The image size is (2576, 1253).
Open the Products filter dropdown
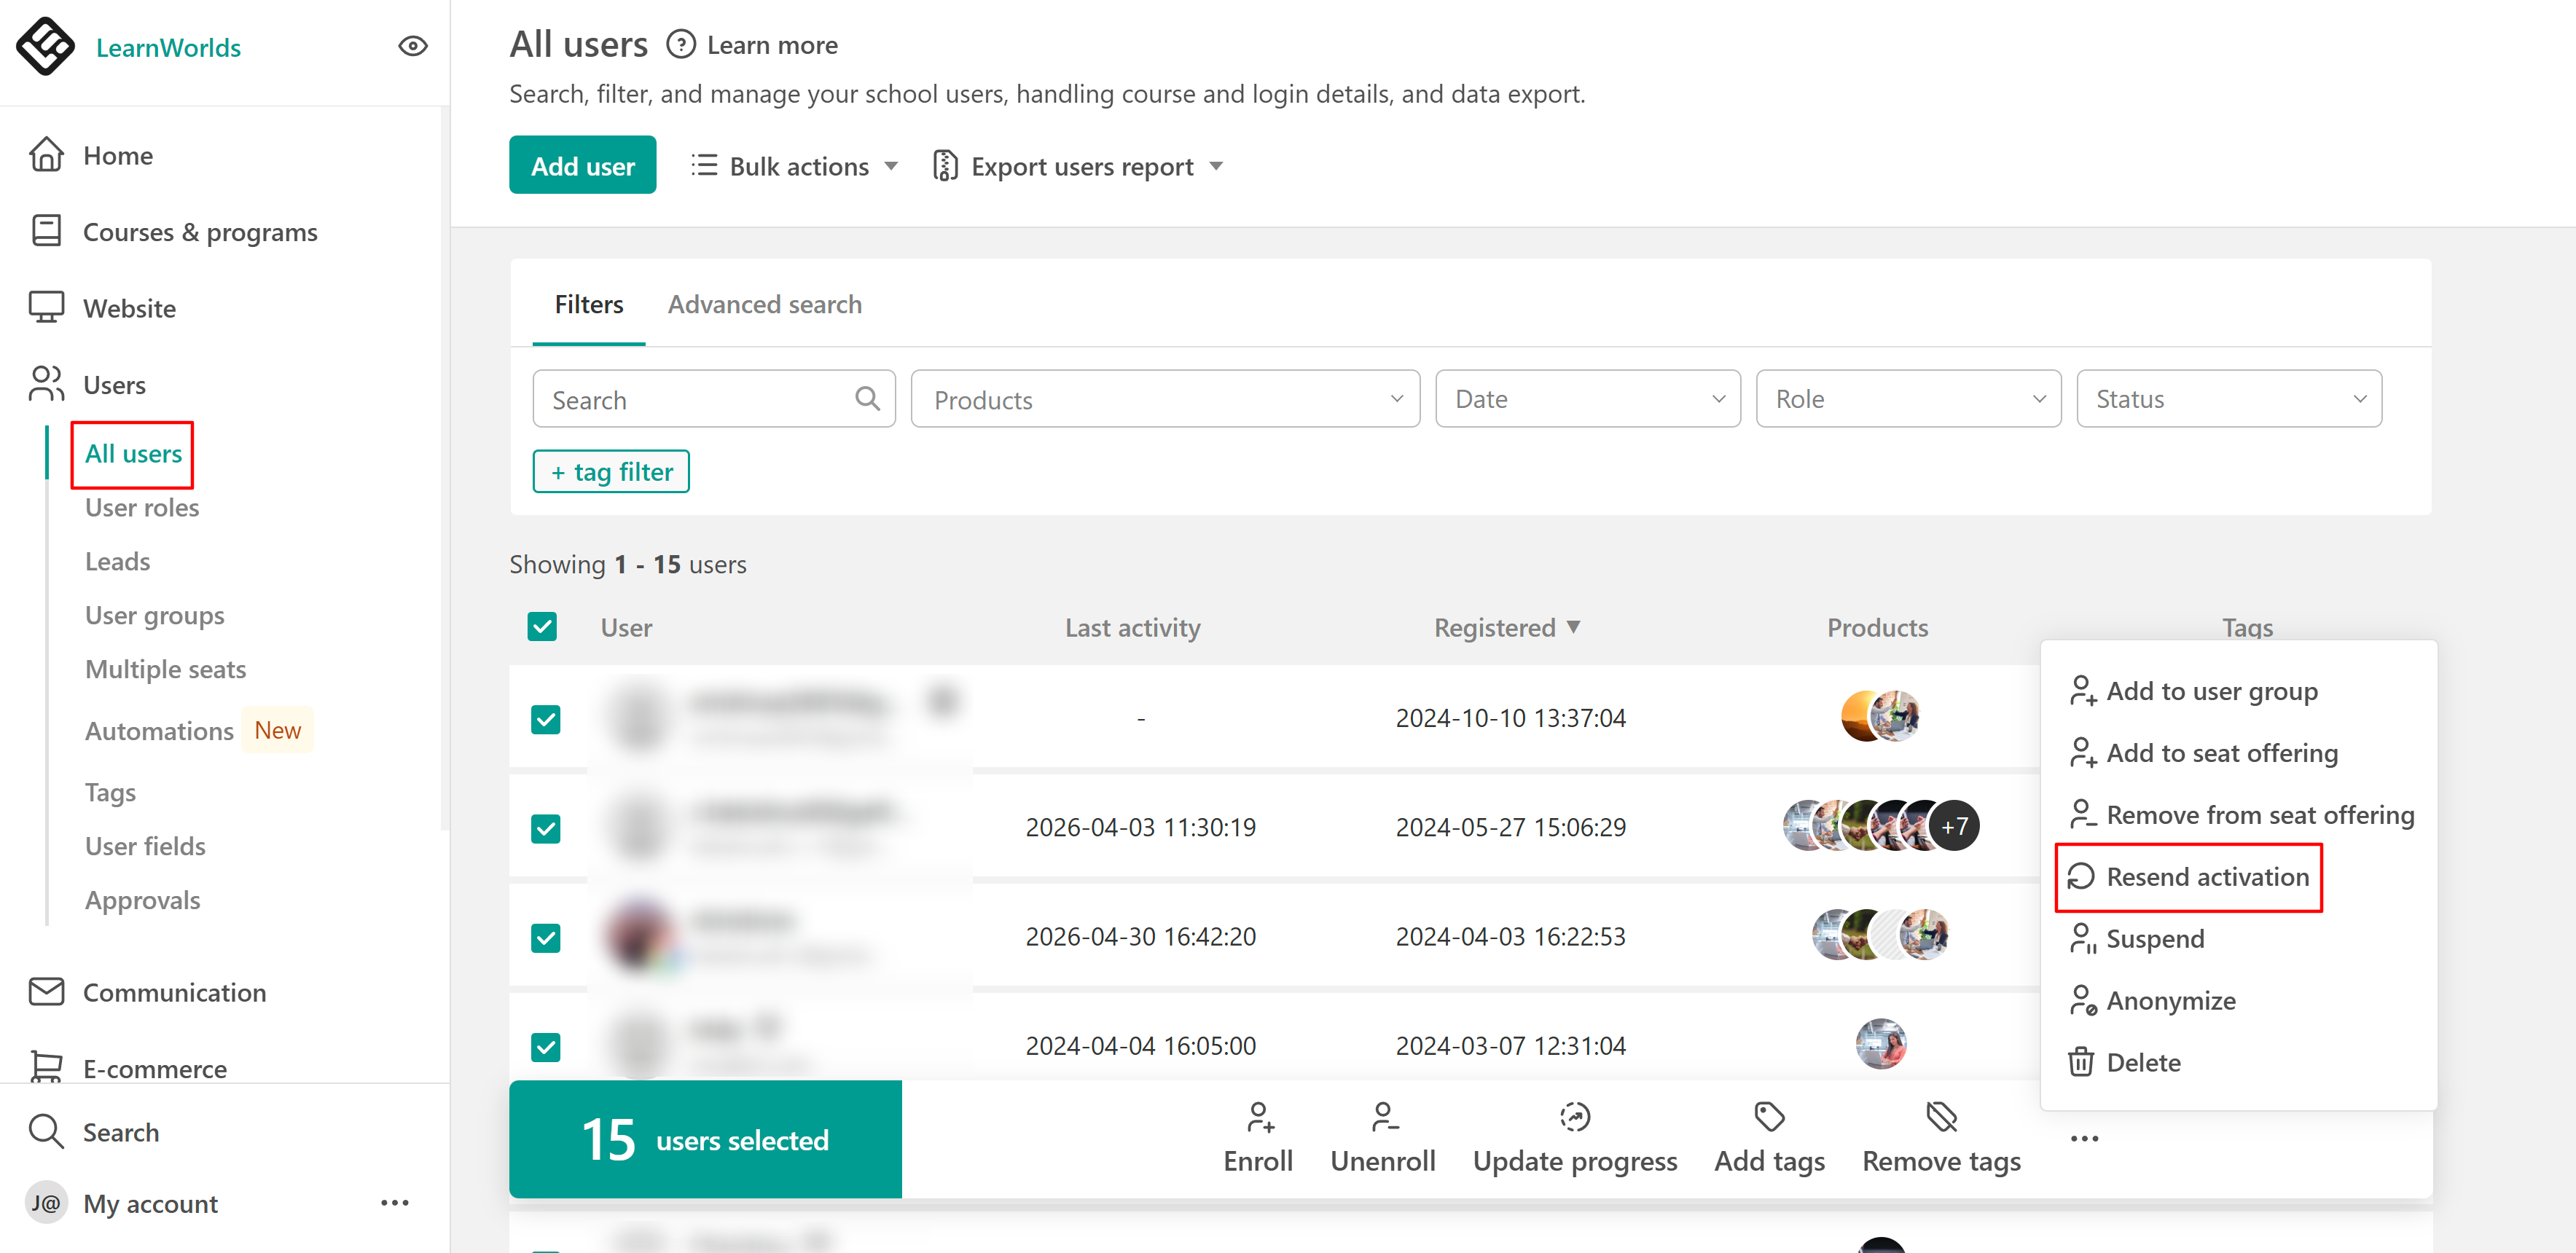1165,399
